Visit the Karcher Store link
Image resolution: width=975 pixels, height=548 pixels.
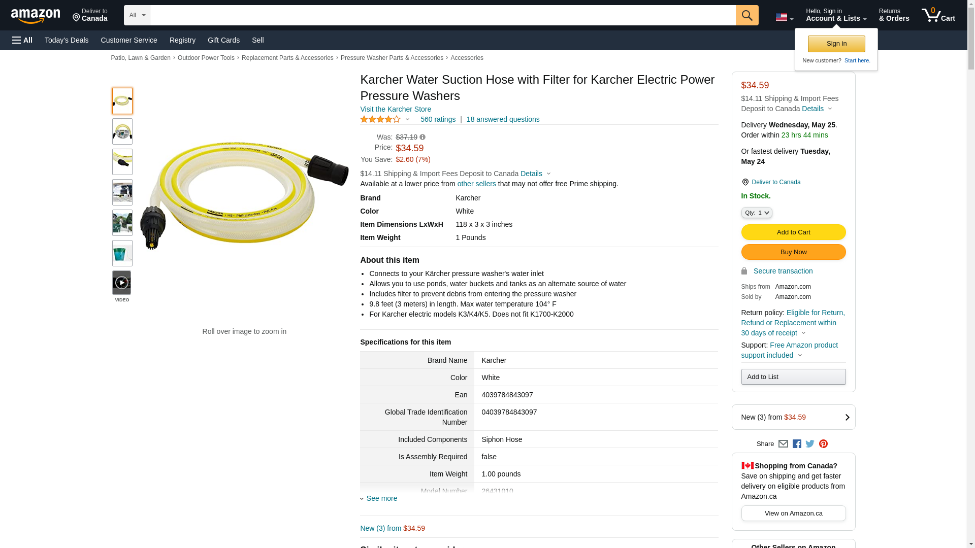tap(396, 109)
